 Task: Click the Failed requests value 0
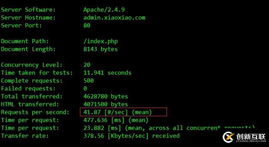tap(85, 88)
